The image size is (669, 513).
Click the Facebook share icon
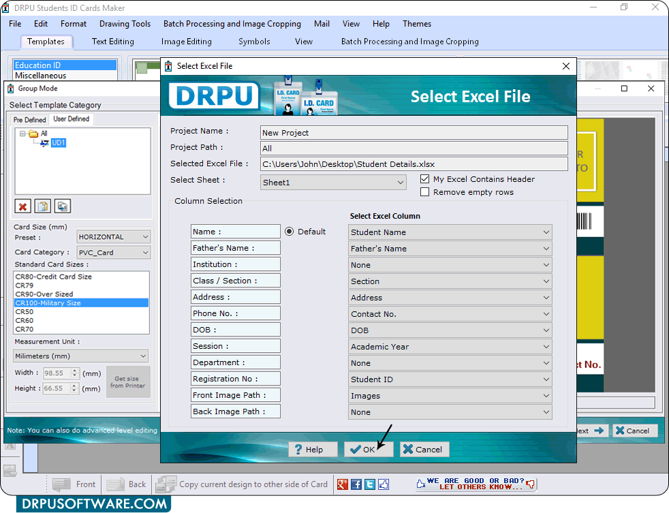356,484
